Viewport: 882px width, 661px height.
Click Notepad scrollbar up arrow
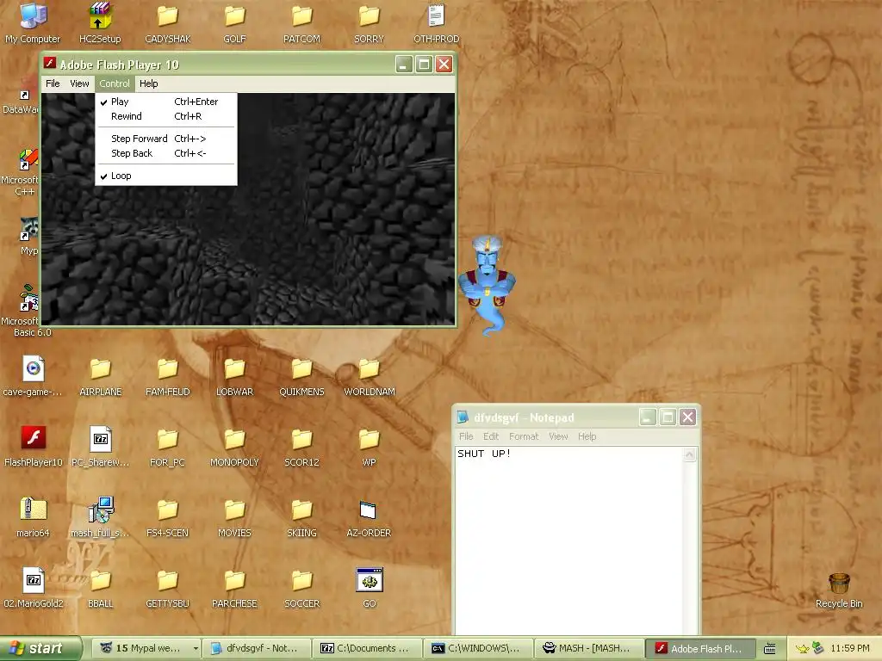(x=690, y=454)
